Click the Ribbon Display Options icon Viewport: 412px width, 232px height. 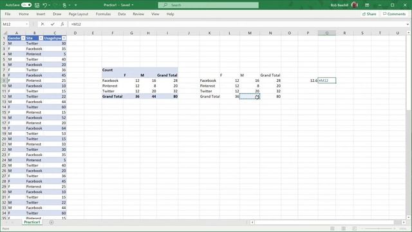pos(367,5)
